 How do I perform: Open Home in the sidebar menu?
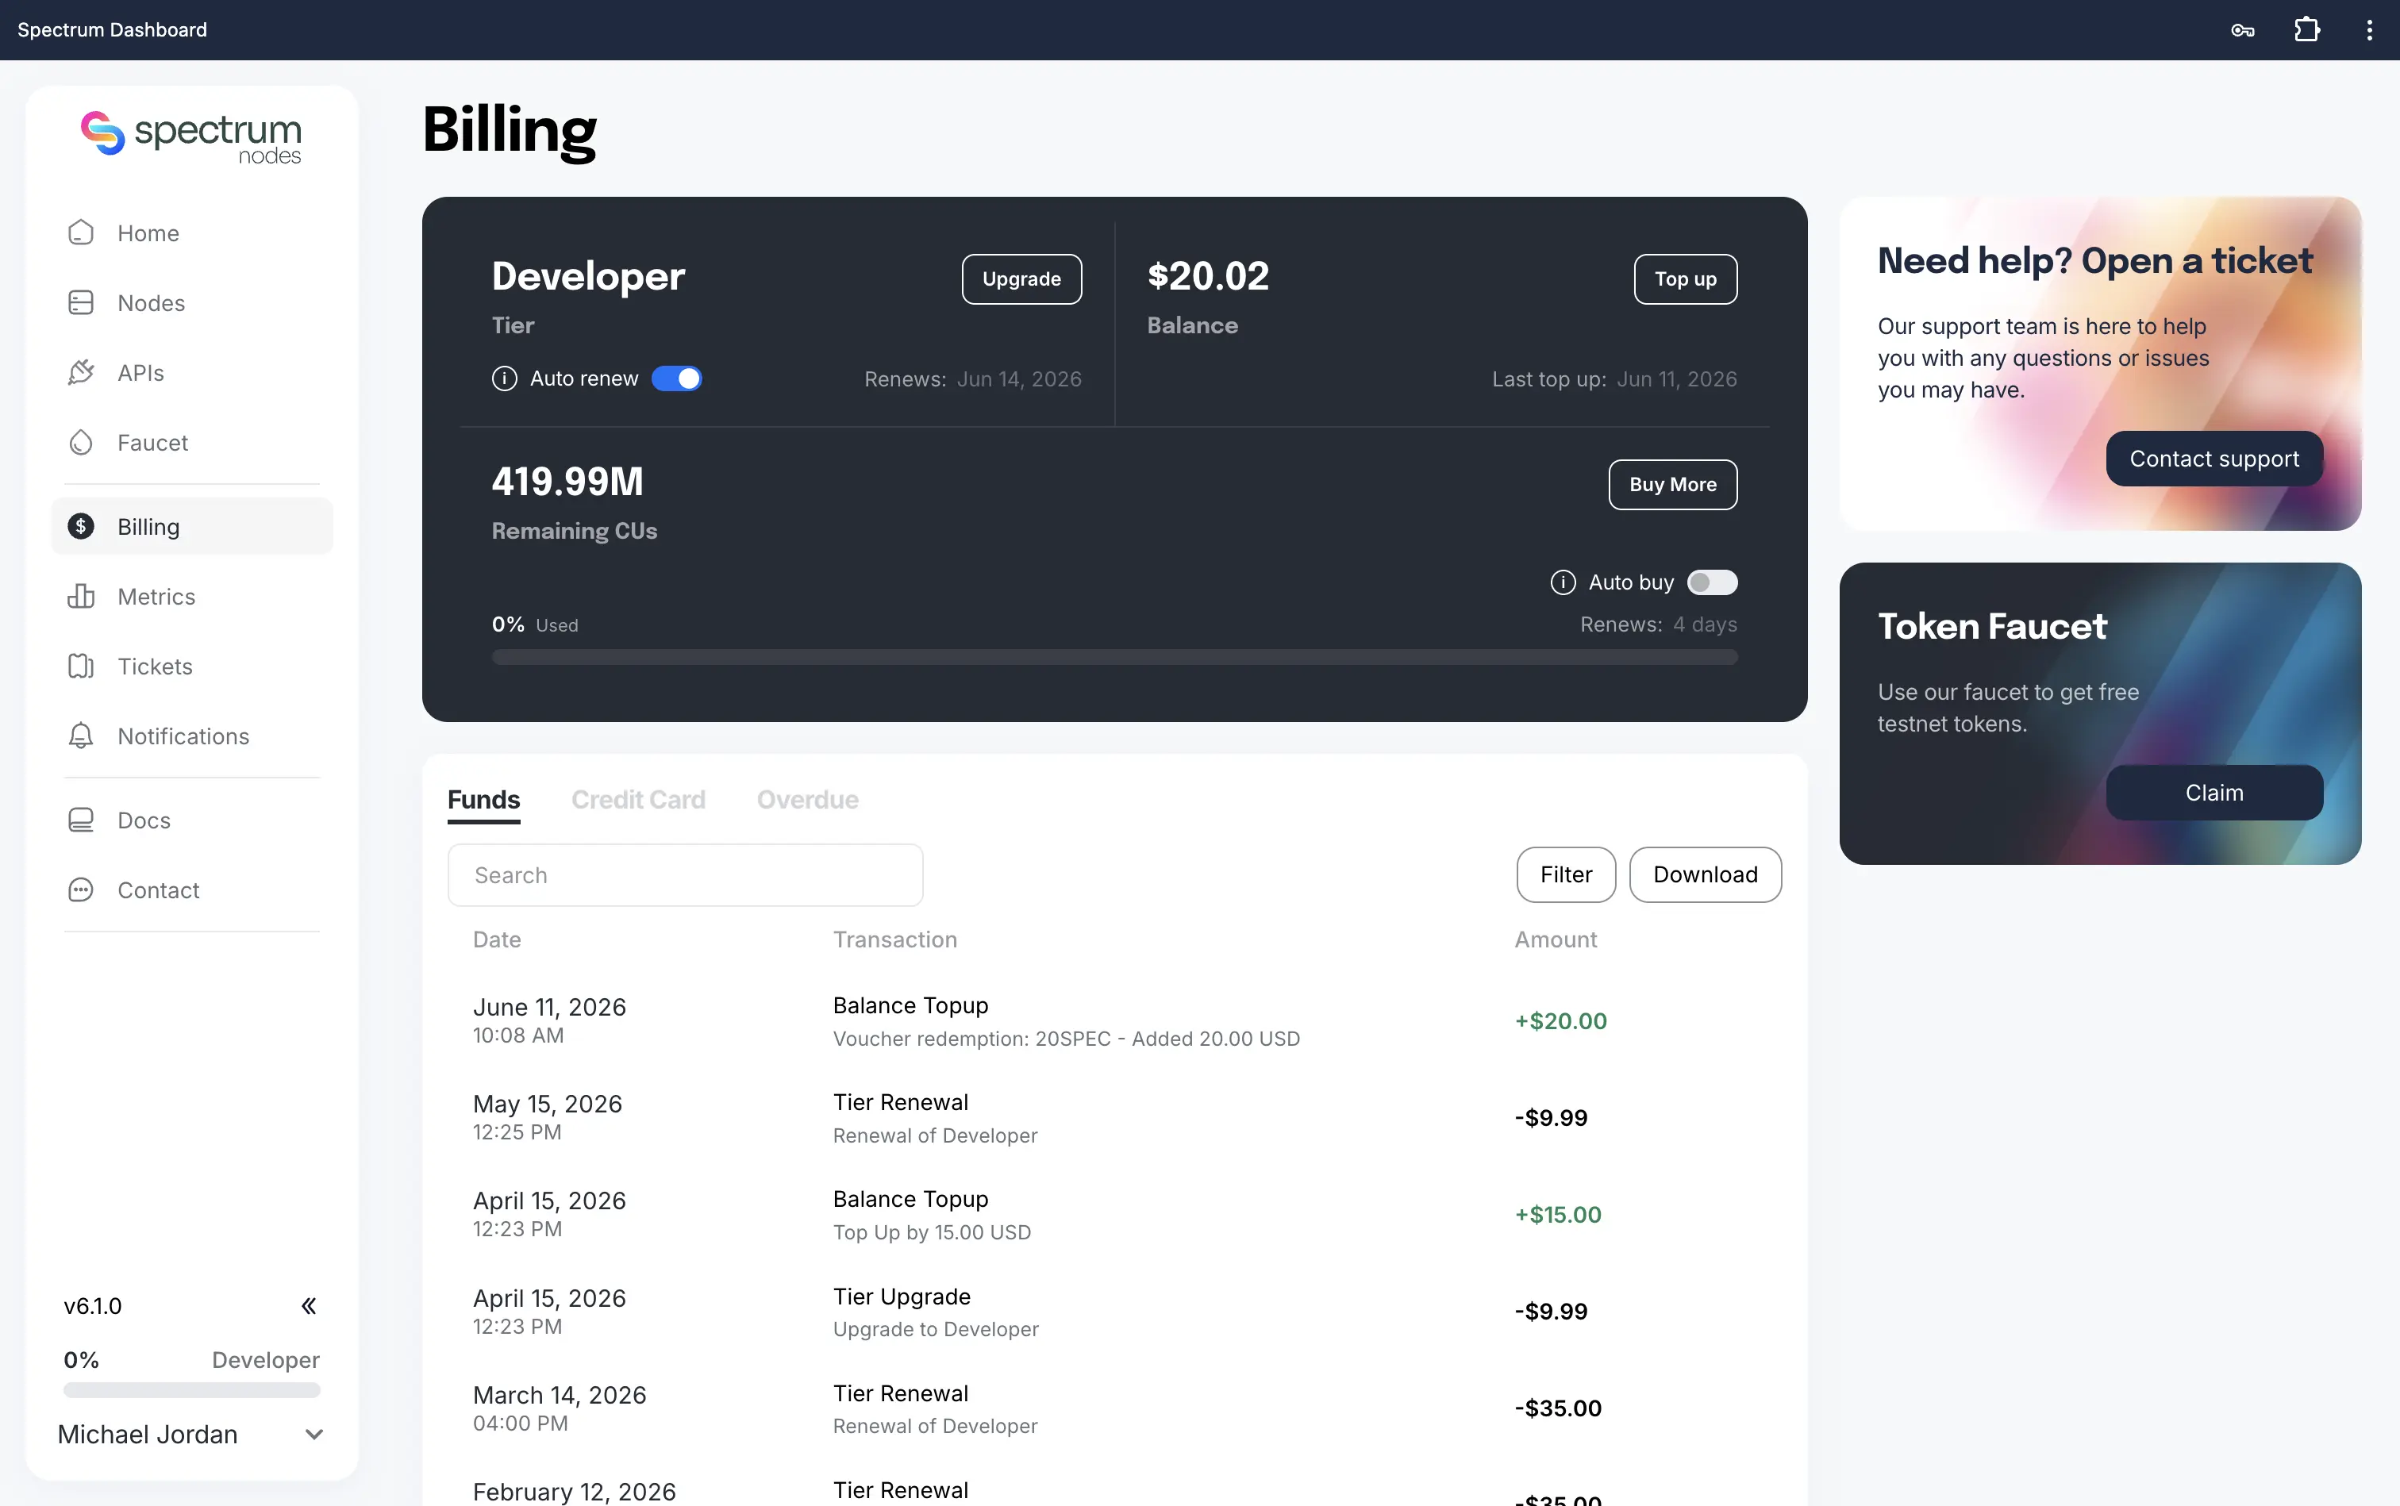191,232
